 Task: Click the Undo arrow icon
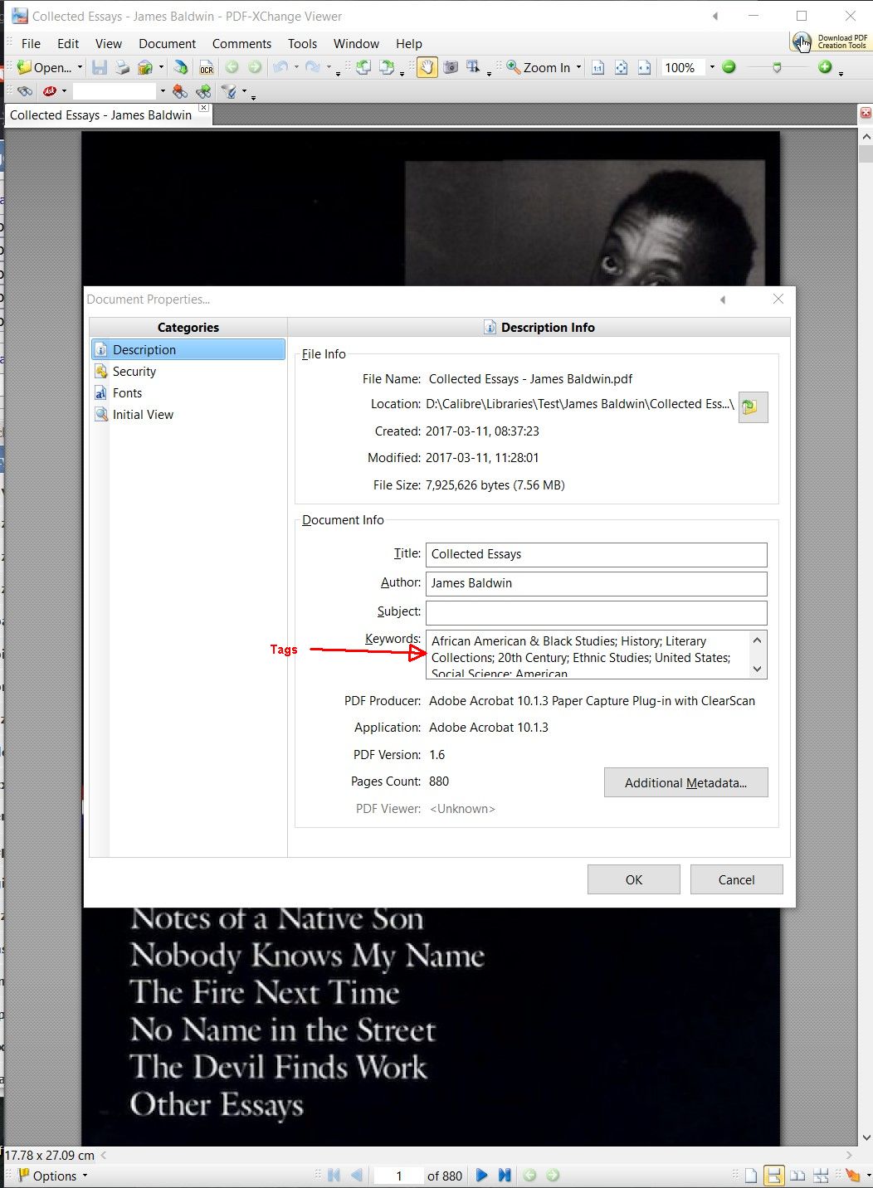tap(281, 67)
